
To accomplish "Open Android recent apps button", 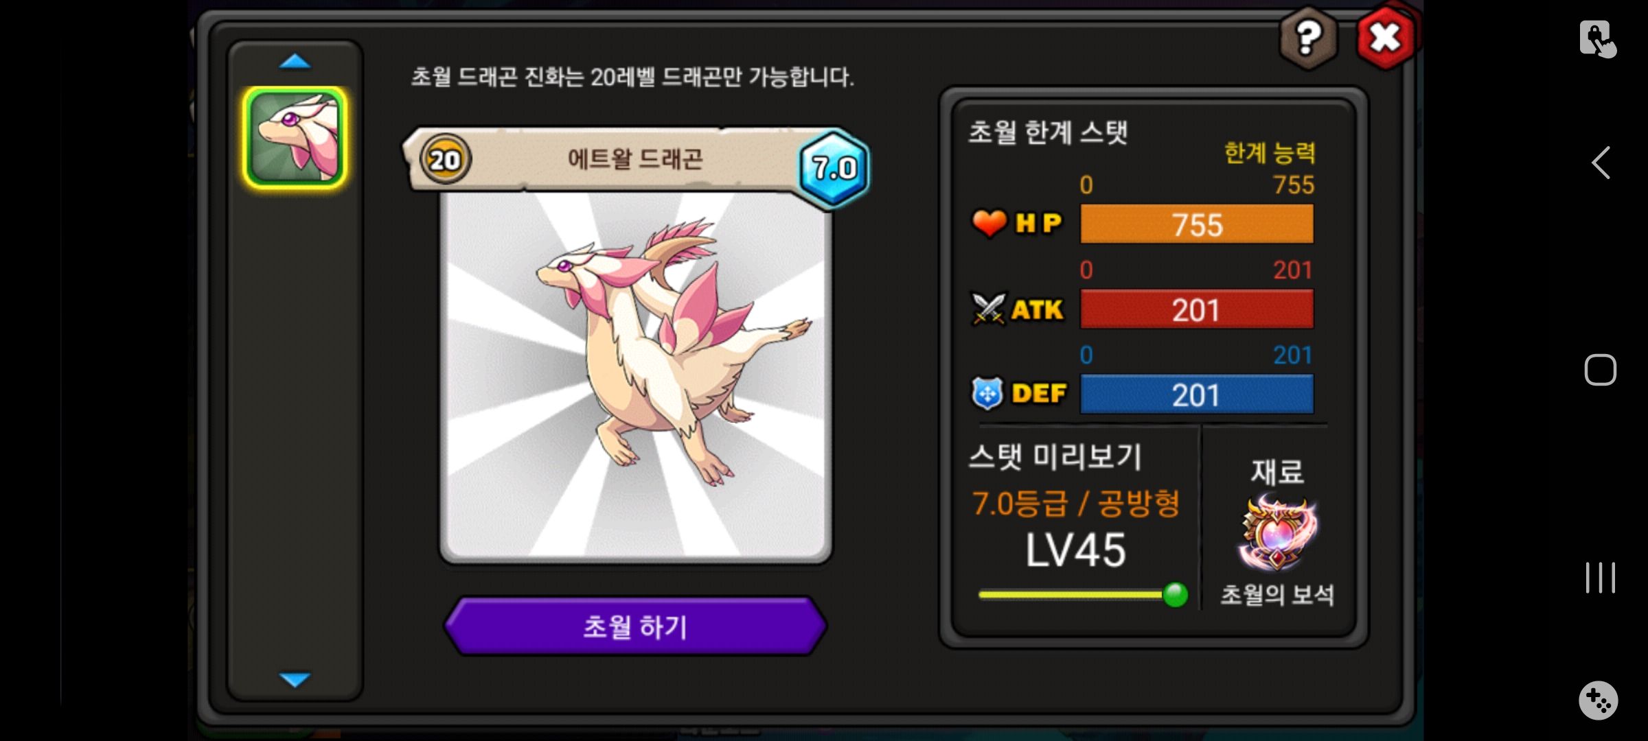I will (x=1600, y=578).
